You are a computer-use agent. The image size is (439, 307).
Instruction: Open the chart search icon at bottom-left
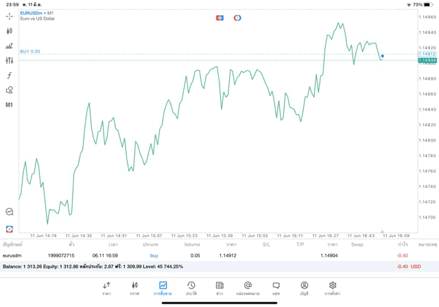[x=10, y=212]
